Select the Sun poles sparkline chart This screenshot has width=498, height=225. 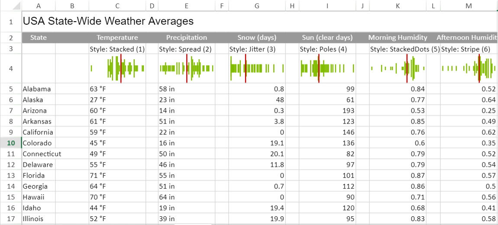click(x=327, y=68)
